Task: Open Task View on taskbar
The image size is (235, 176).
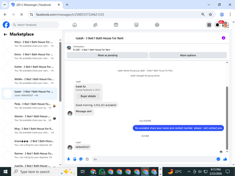Action: click(x=83, y=172)
